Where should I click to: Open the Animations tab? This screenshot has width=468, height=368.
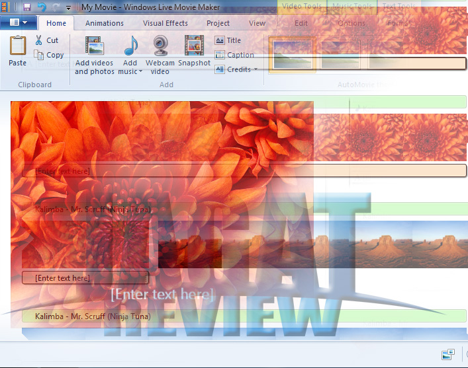(x=105, y=23)
